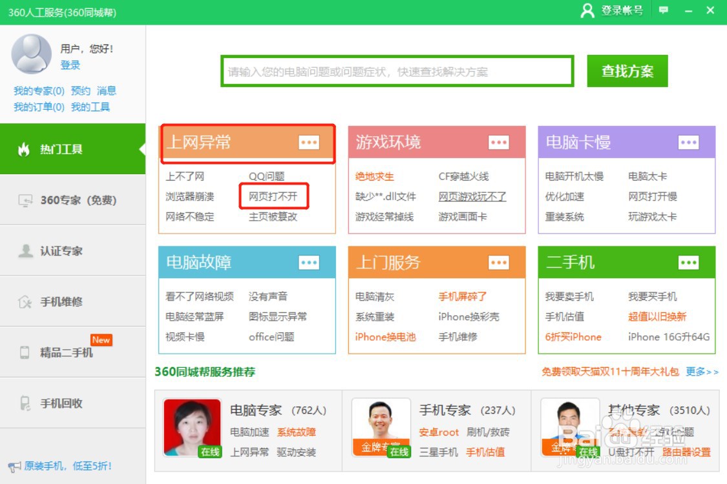Click 免费领取天猫双11十周年大礼包 promo link
The height and width of the screenshot is (484, 727).
click(x=610, y=372)
